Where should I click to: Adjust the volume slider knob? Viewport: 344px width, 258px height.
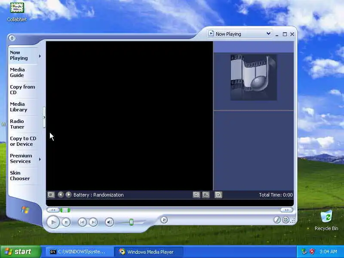point(131,222)
